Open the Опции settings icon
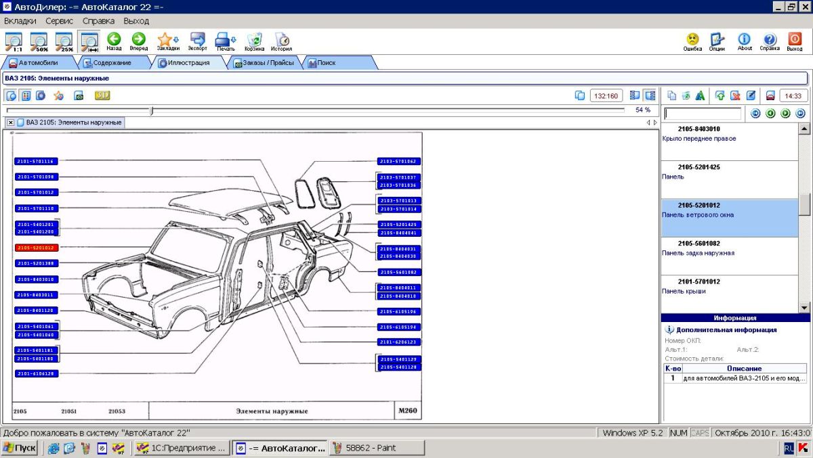Viewport: 813px width, 458px height. pos(717,42)
